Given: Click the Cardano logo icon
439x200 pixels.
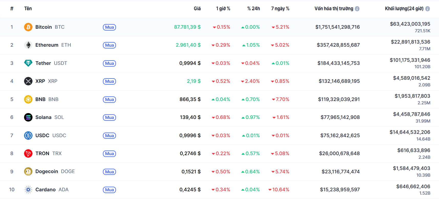Looking at the screenshot, I should [x=28, y=189].
